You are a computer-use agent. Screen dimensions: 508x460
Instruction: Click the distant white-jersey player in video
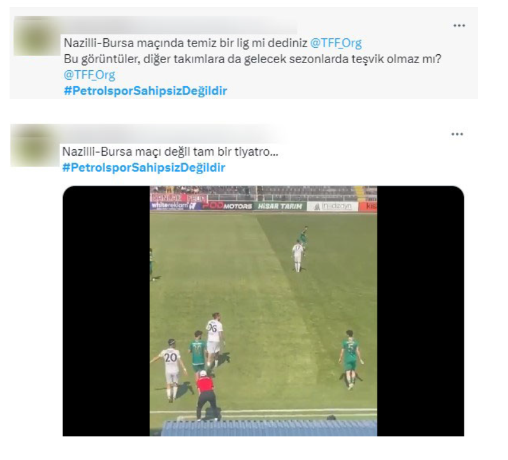[x=298, y=257]
